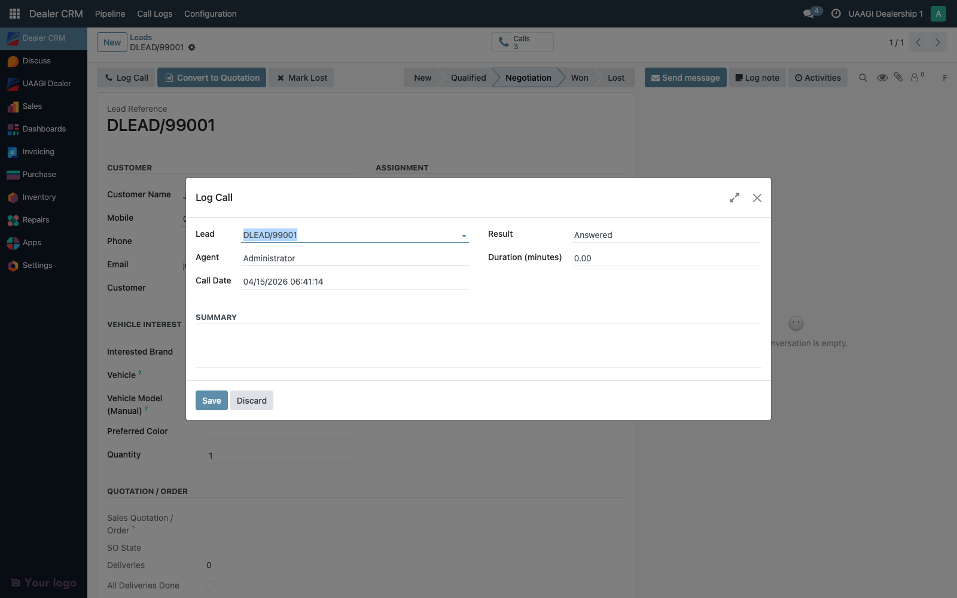957x598 pixels.
Task: Open the Discuss app from sidebar
Action: click(x=36, y=60)
